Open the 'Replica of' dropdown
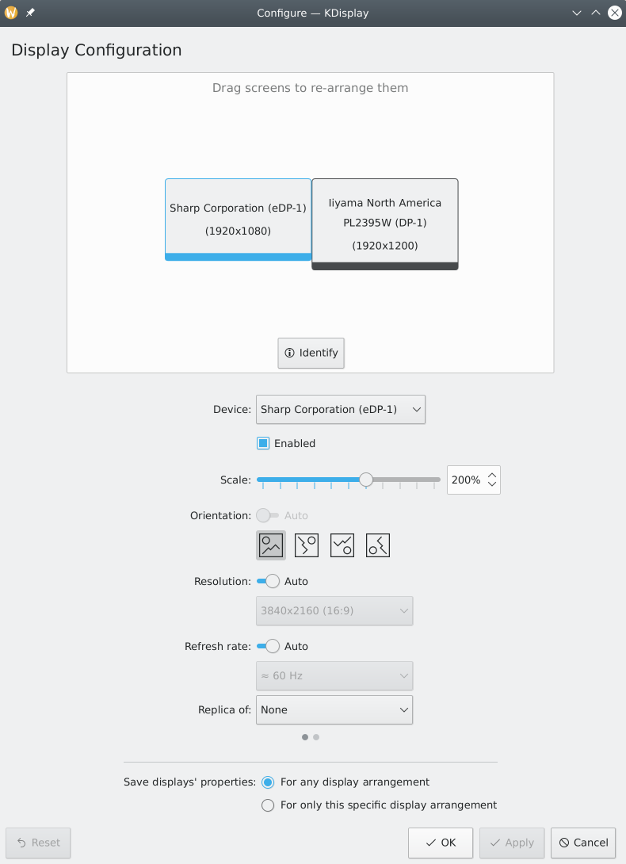The height and width of the screenshot is (864, 626). click(334, 709)
